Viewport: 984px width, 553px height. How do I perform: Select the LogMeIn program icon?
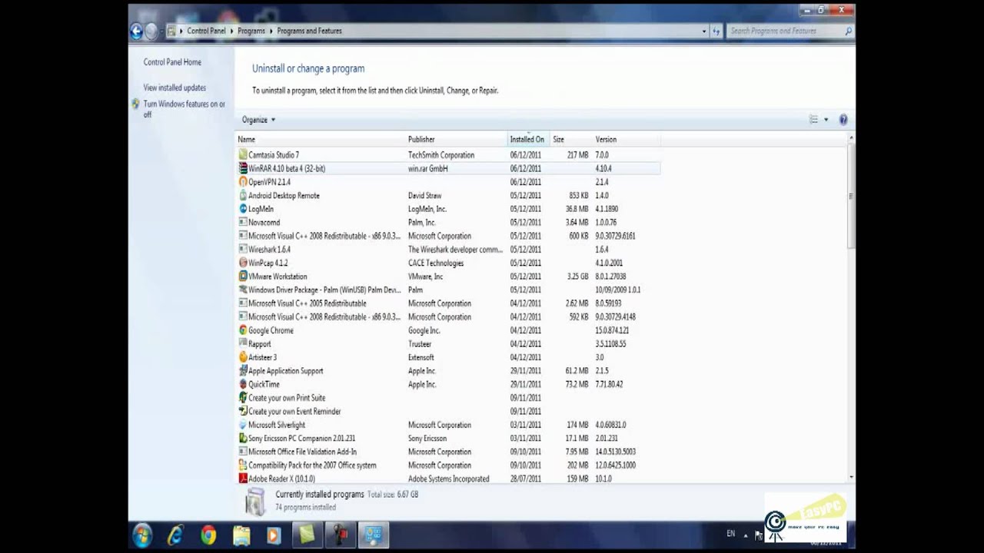[243, 209]
